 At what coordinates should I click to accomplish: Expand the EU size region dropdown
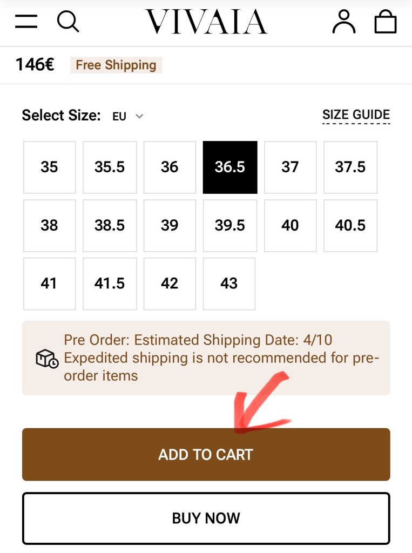coord(127,116)
